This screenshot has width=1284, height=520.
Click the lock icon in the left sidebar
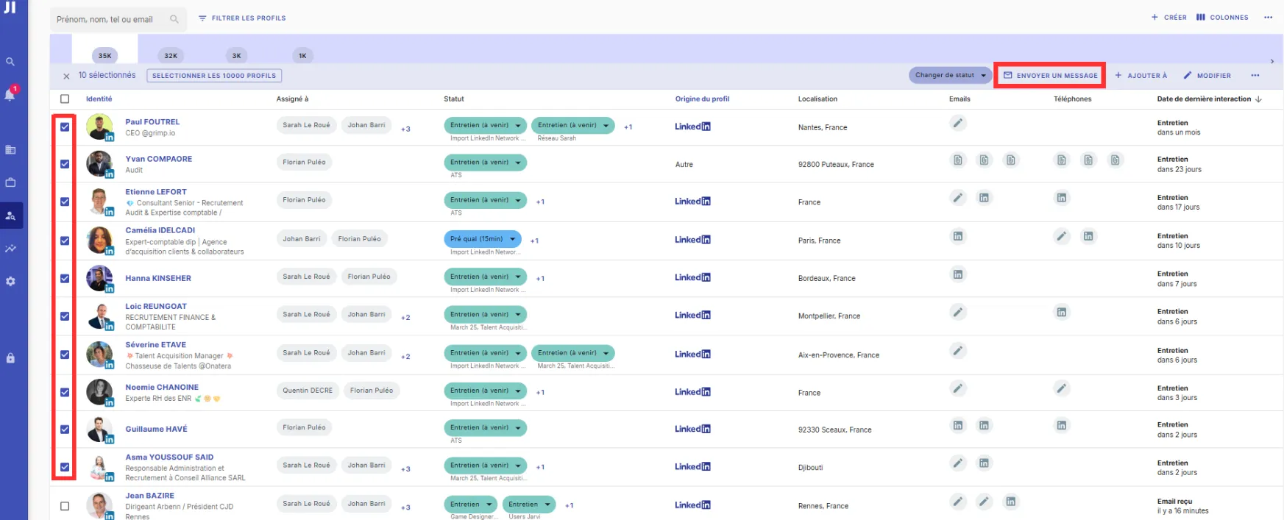pyautogui.click(x=10, y=358)
